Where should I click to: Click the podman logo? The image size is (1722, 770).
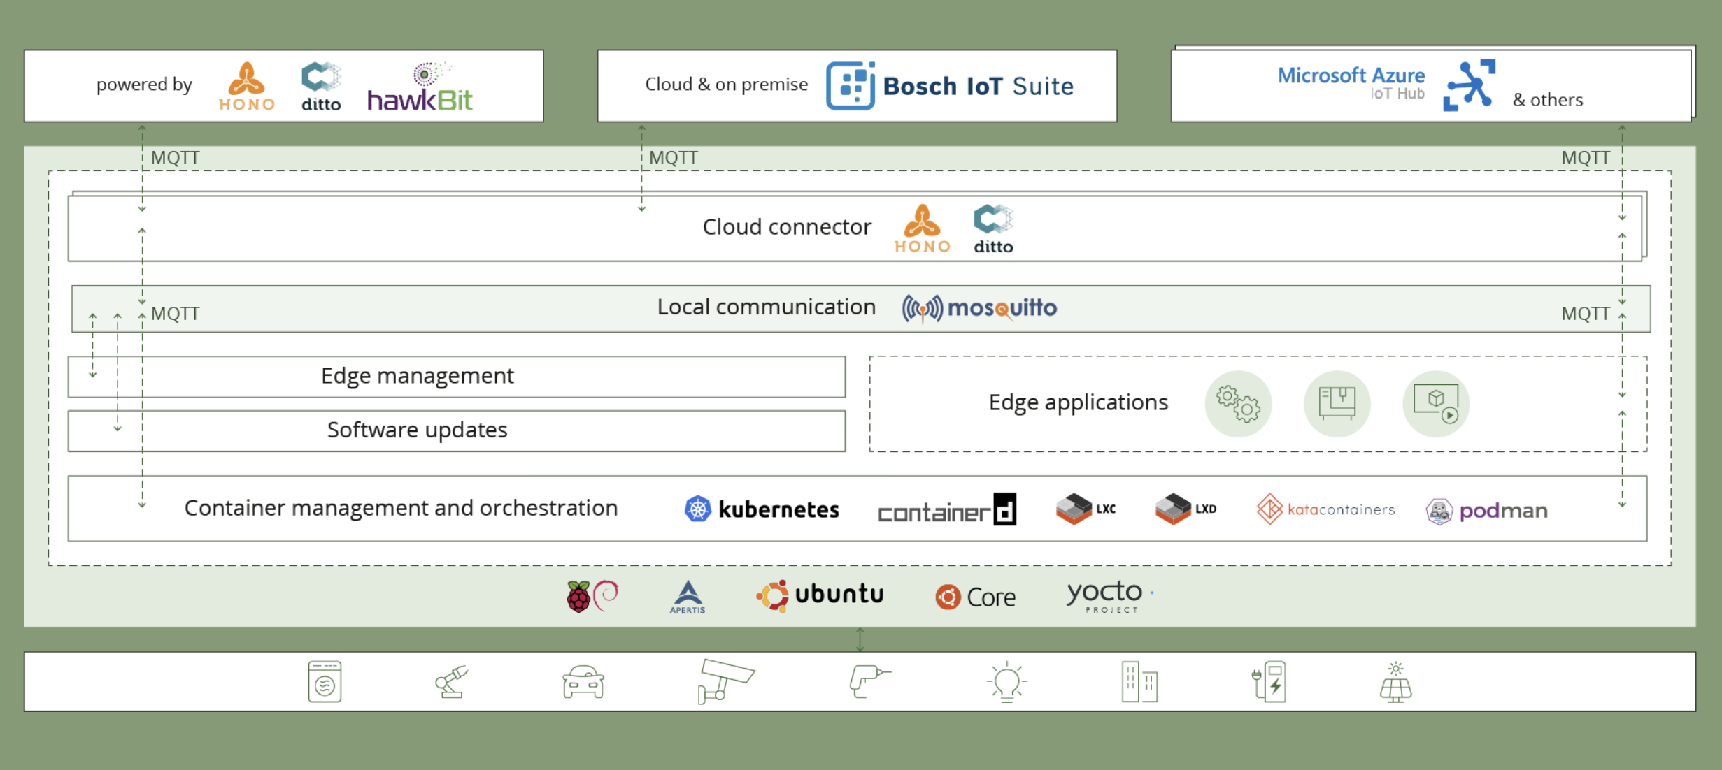click(1486, 511)
